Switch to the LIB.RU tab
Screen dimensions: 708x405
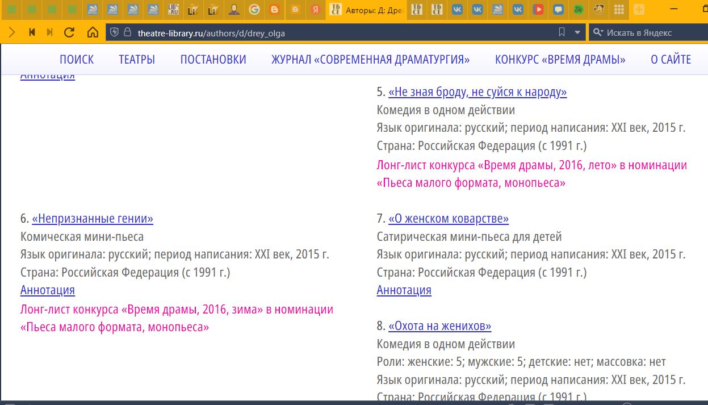click(174, 9)
